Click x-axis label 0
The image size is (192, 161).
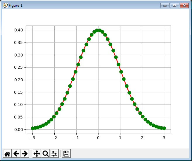click(98, 138)
